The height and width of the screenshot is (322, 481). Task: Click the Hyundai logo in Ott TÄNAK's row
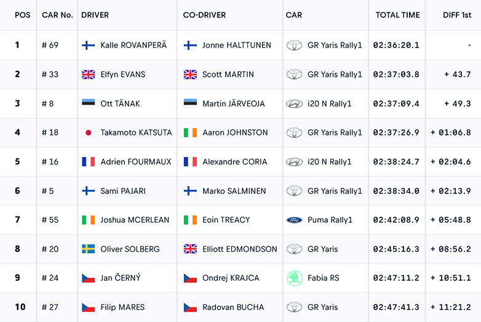[x=295, y=103]
